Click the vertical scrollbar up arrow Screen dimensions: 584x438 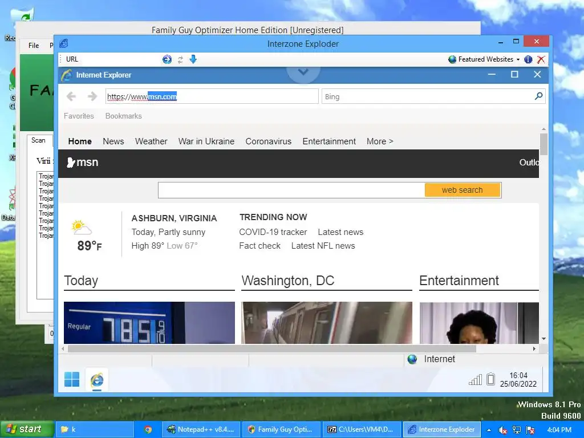544,129
